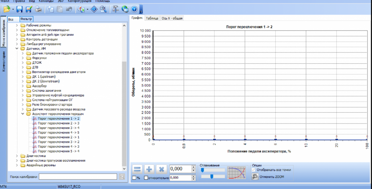The image size is (372, 189).
Task: Toggle 'Отображать все точки' checkbox
Action: (254, 170)
